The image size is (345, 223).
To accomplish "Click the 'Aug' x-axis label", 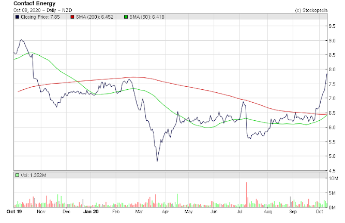I will tap(267, 212).
